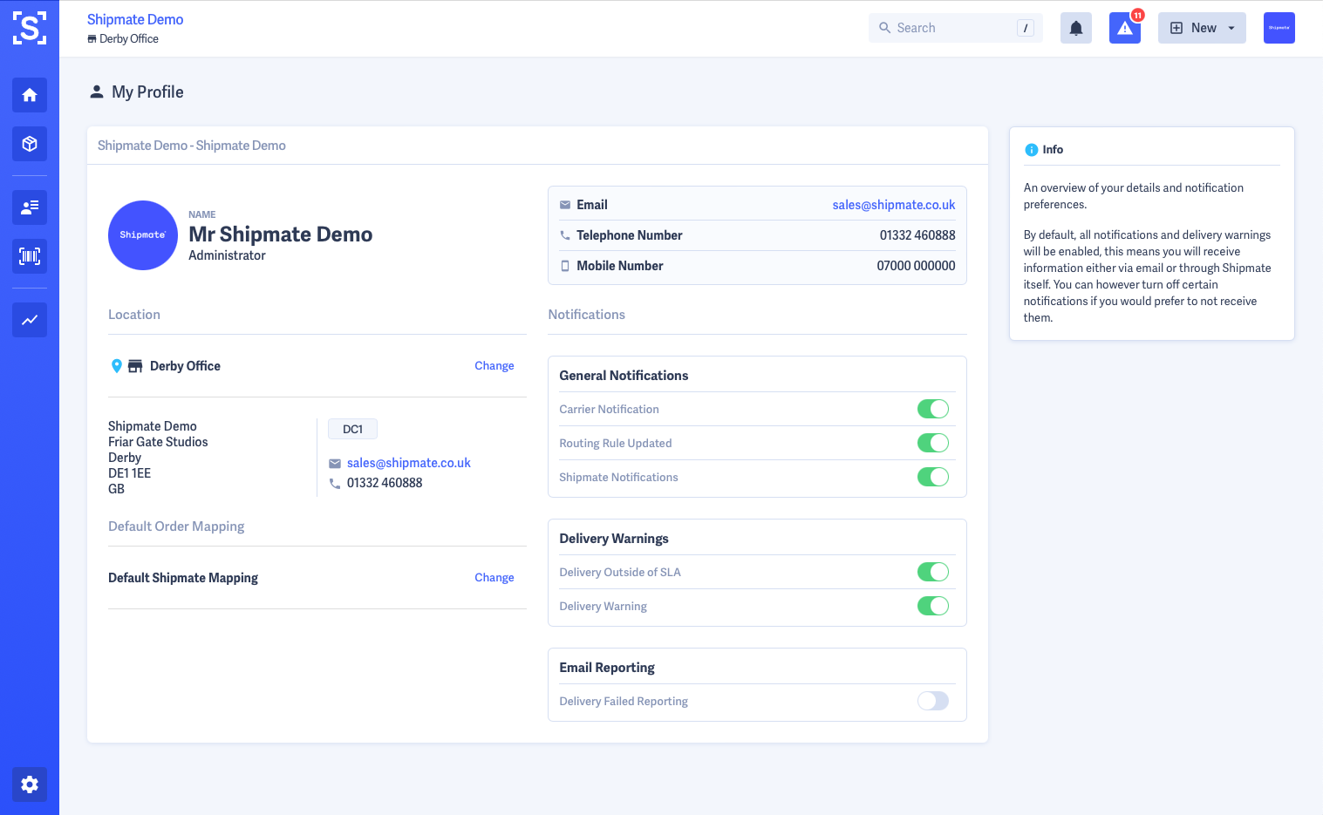The height and width of the screenshot is (815, 1323).
Task: Click the Administrator role text
Action: 227,255
